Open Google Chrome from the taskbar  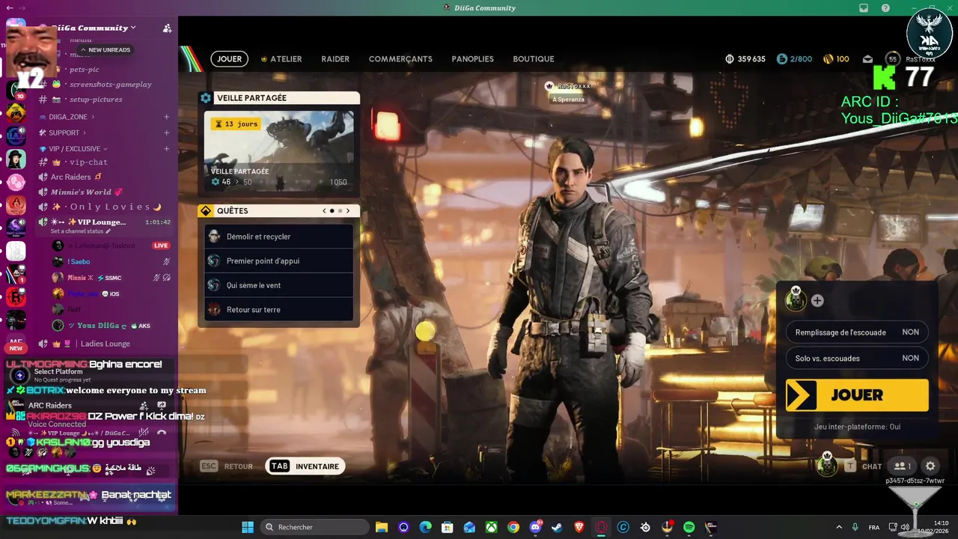coord(513,527)
